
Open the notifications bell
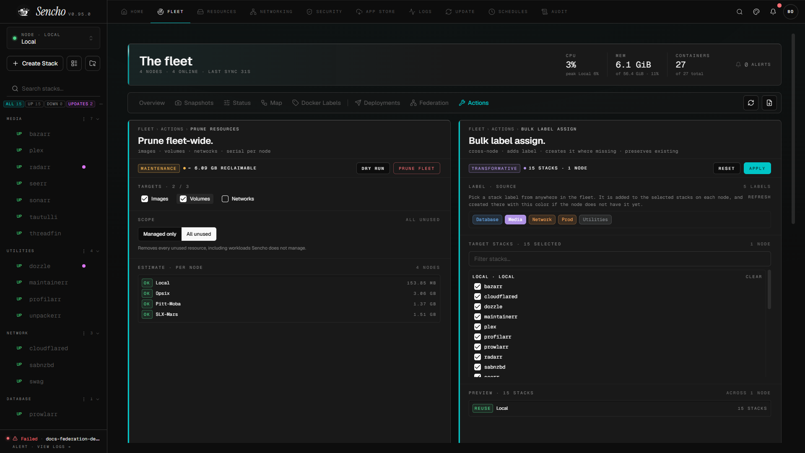[x=773, y=12]
